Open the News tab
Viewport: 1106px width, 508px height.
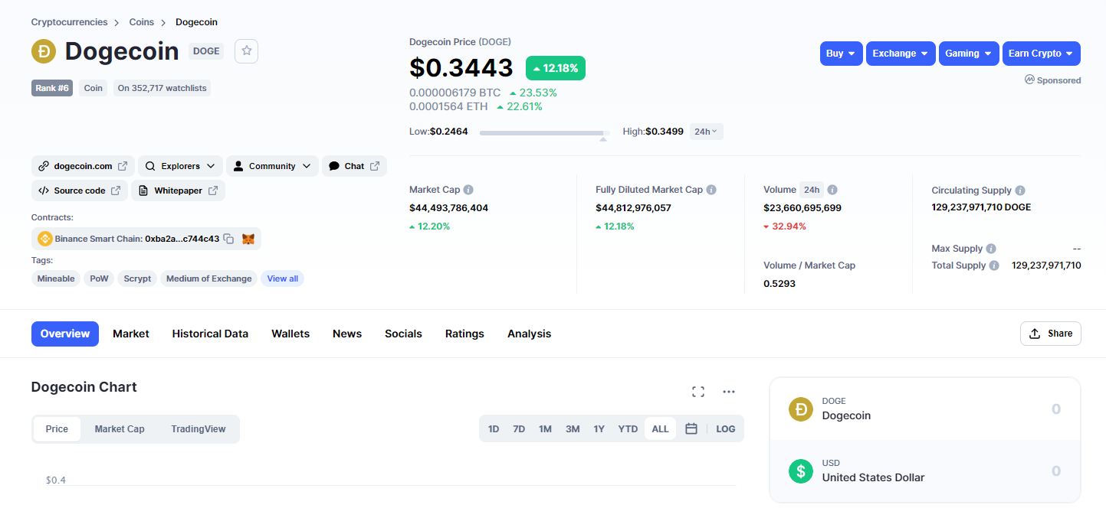347,334
